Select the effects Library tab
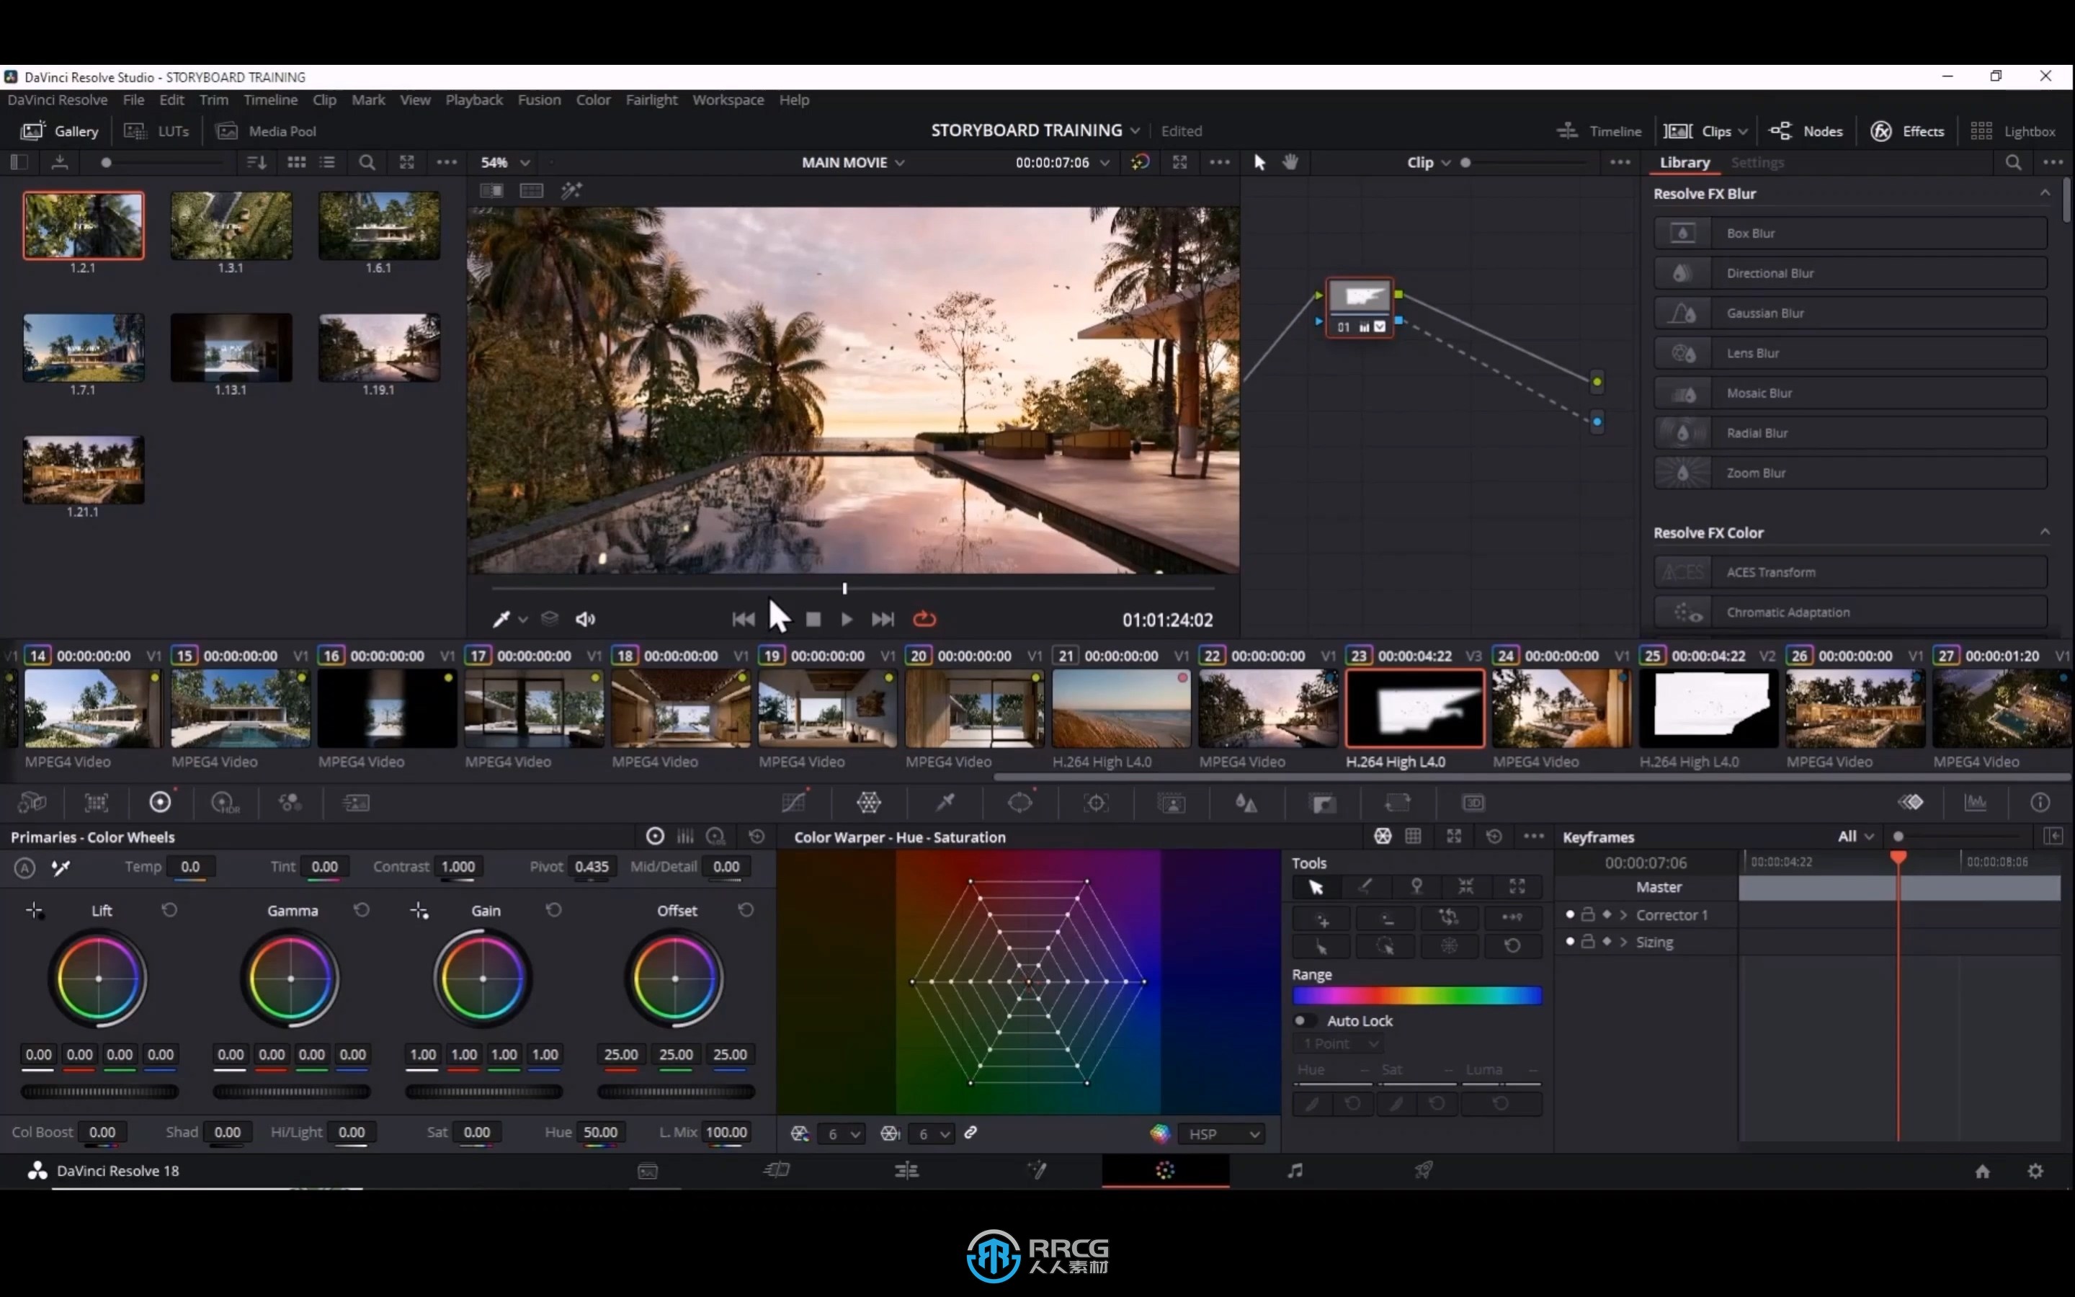 click(x=1684, y=162)
